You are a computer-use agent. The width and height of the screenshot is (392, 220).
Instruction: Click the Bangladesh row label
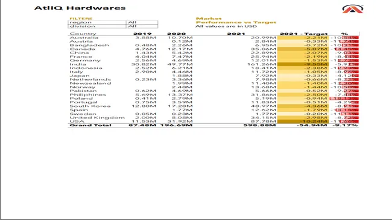[89, 45]
